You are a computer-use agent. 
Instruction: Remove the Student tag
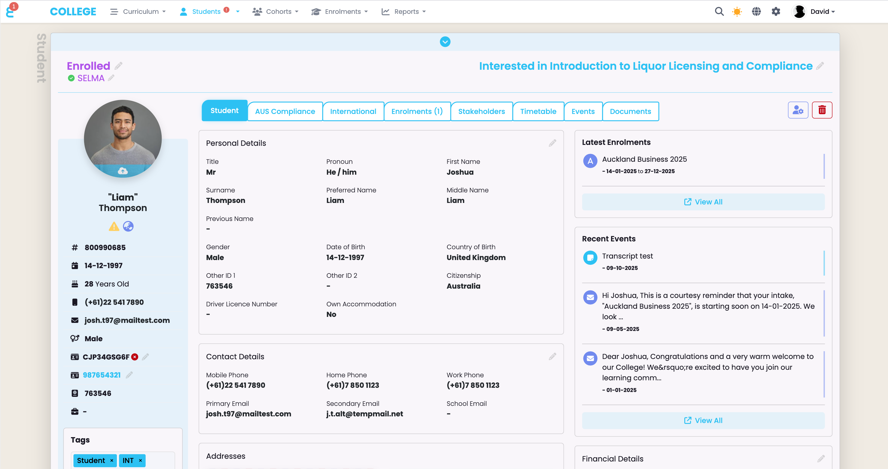[x=112, y=460]
